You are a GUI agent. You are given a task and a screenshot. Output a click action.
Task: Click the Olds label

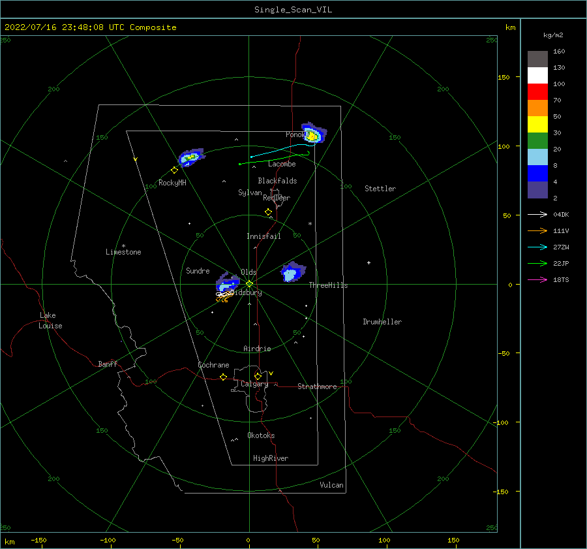click(x=248, y=272)
